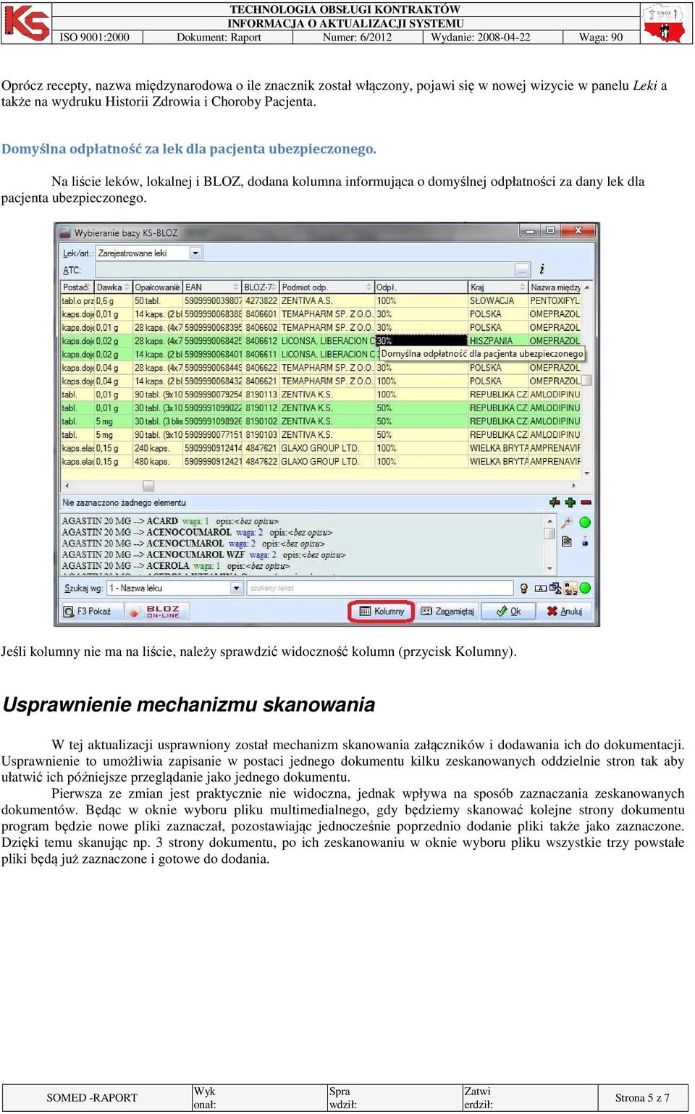This screenshot has height=1114, width=695.
Task: Click the lightbulb icon in the search row
Action: coord(524,588)
